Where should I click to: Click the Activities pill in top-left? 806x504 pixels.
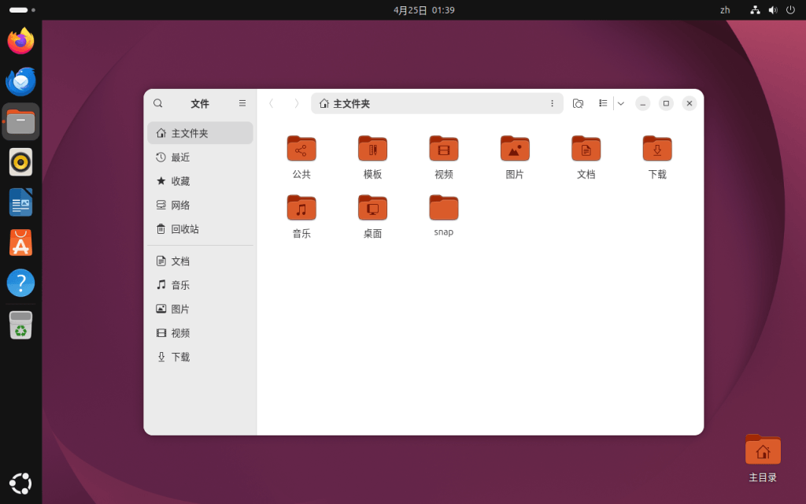tap(22, 9)
